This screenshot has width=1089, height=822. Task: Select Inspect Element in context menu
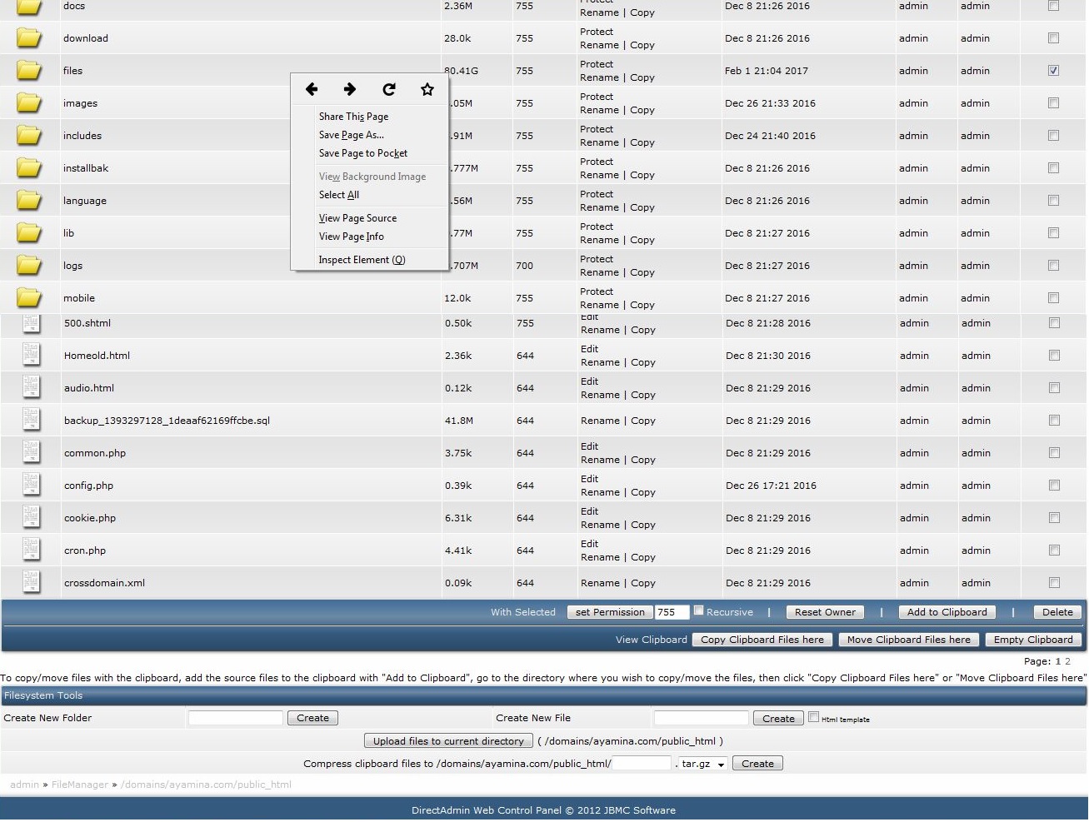(362, 260)
